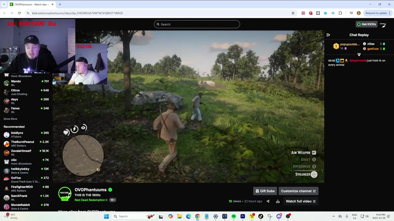Open Customize channel button
394x221 pixels.
tap(298, 191)
